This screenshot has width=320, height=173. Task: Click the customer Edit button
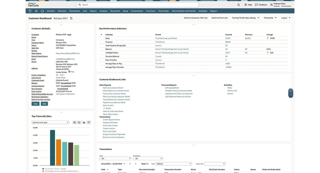coord(44,104)
